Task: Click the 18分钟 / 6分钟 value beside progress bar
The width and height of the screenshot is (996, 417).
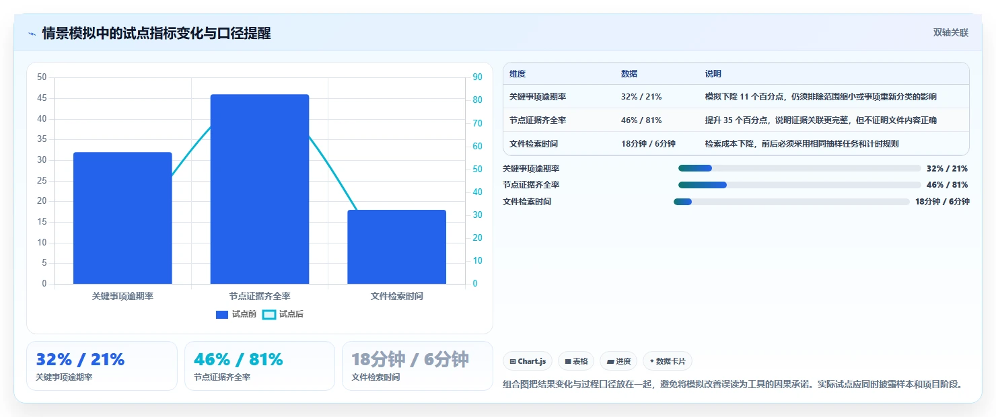Action: pyautogui.click(x=942, y=202)
